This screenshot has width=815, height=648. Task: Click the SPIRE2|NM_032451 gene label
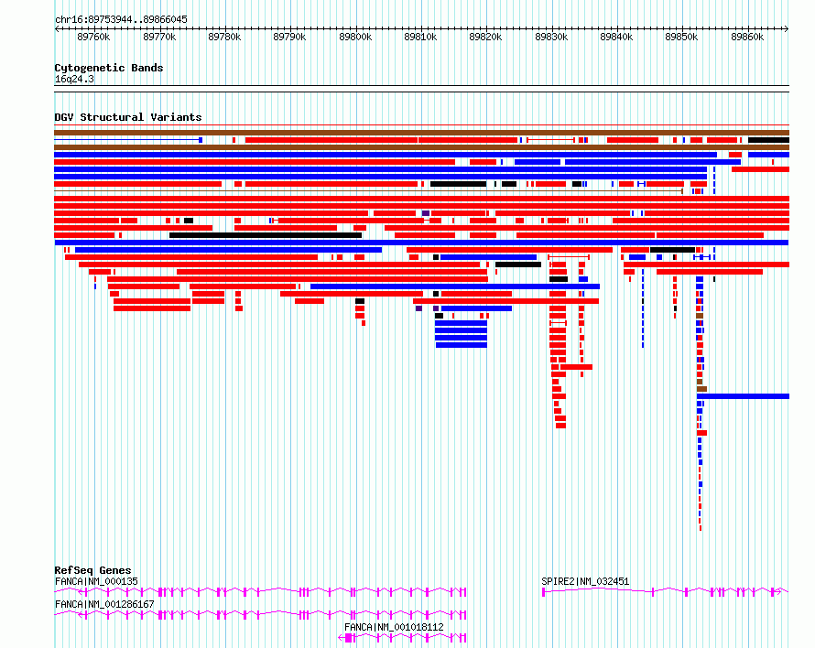585,581
